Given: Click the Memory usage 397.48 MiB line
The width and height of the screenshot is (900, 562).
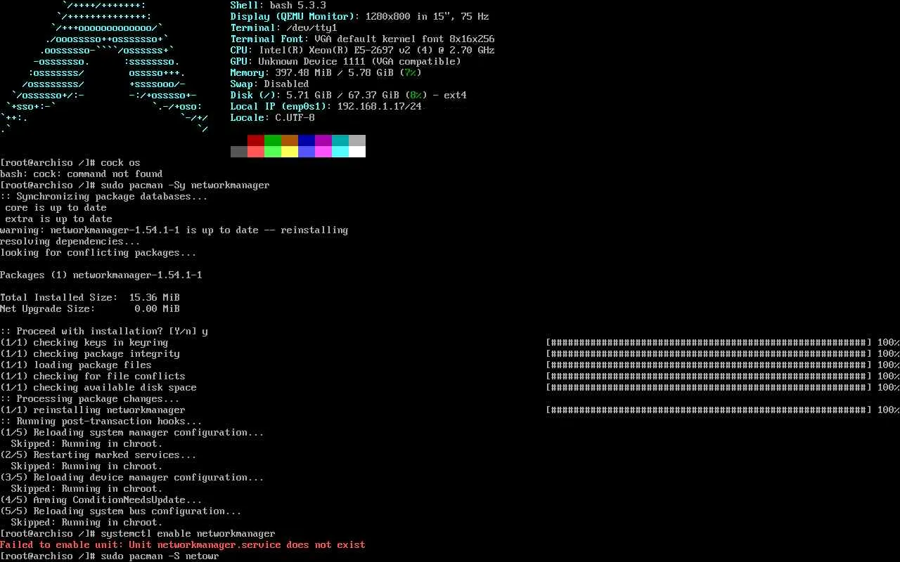Looking at the screenshot, I should [326, 73].
